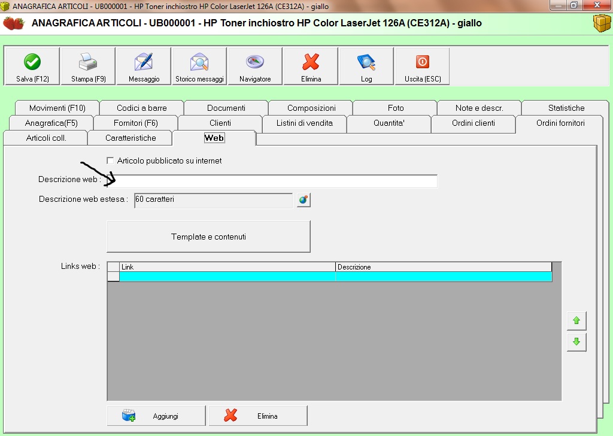
Task: Open the Codici a barre tab
Action: [x=141, y=108]
